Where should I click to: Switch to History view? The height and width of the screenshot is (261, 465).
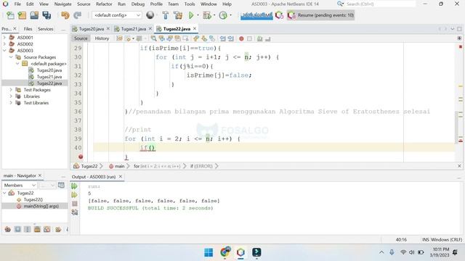pos(102,38)
